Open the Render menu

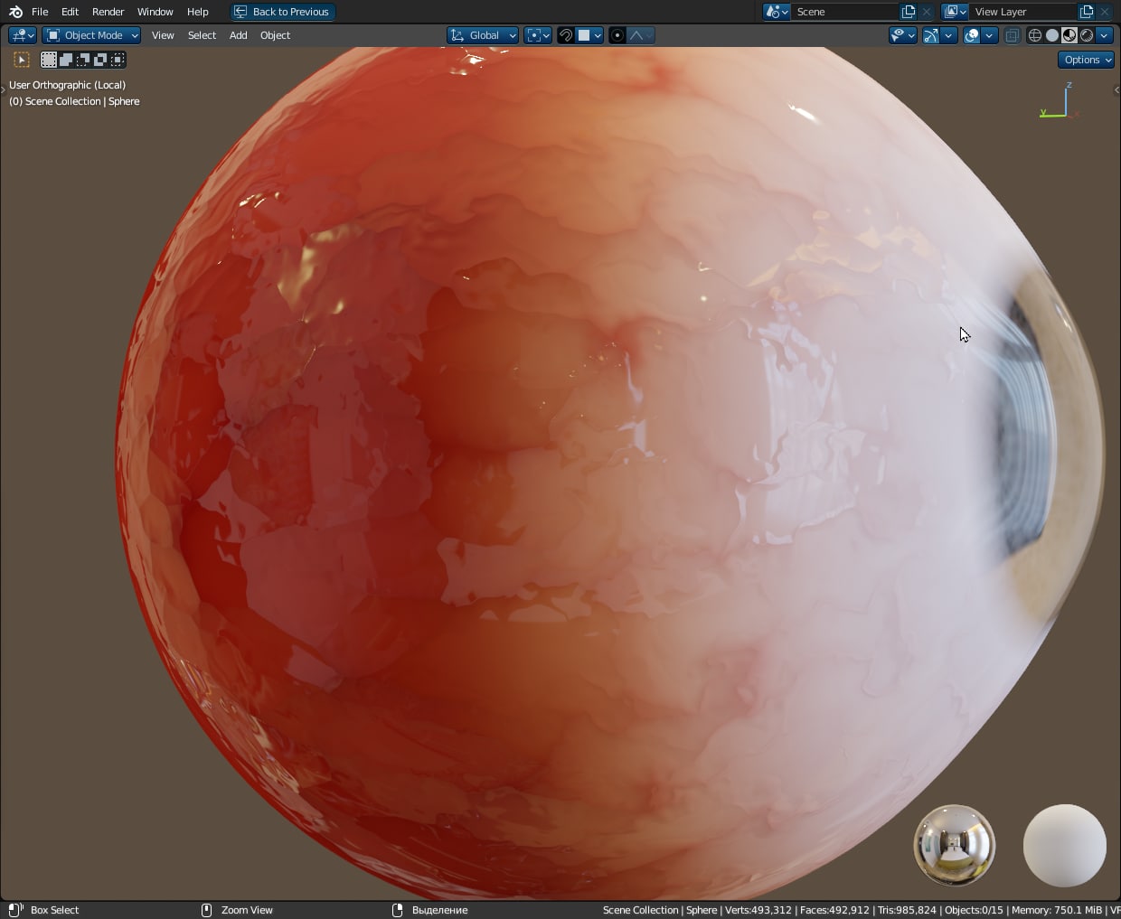[108, 12]
